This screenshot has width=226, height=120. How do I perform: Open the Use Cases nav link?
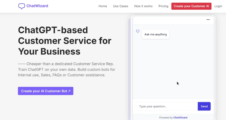pyautogui.click(x=120, y=6)
